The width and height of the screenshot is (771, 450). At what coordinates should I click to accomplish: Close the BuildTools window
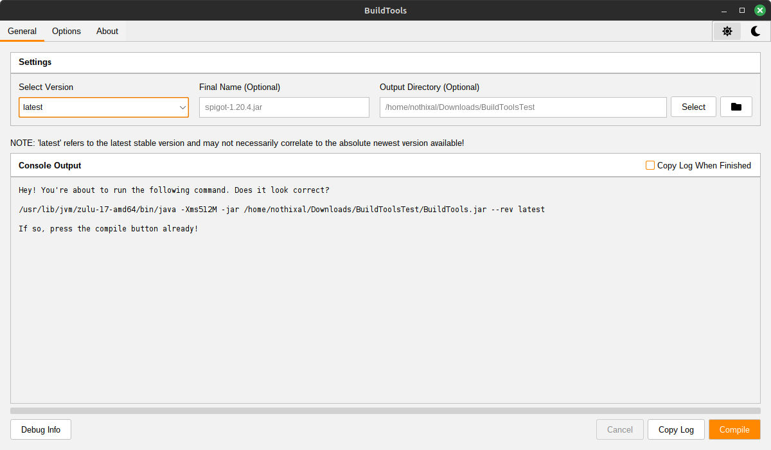pyautogui.click(x=759, y=10)
